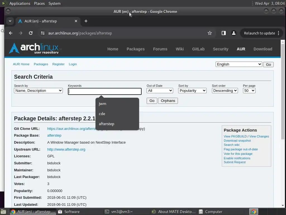The image size is (286, 215).
Task: Open the Chrome three-dot menu
Action: tap(278, 33)
